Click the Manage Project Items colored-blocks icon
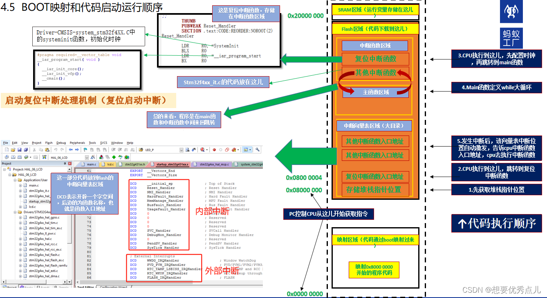The height and width of the screenshot is (298, 547). click(x=101, y=157)
